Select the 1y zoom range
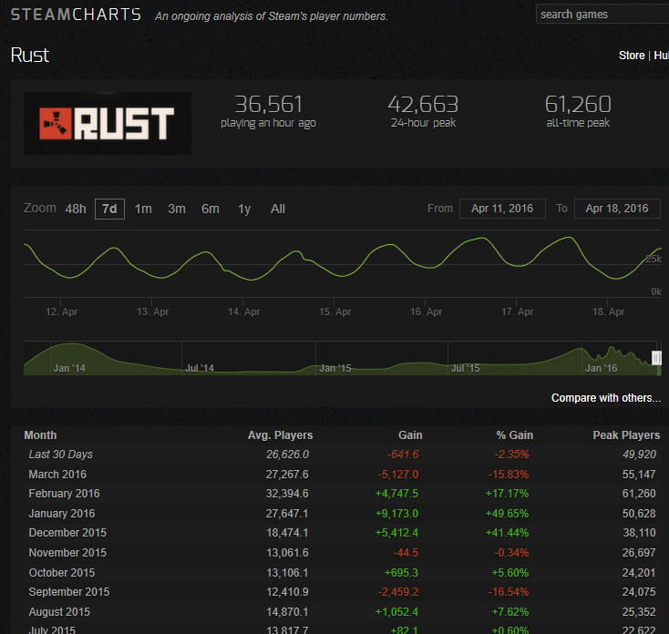Screen dimensions: 669x634 [x=244, y=209]
